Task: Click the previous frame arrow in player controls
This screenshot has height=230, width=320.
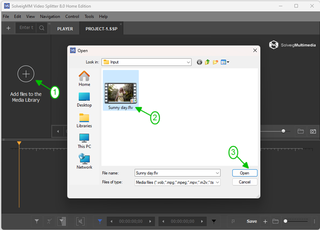Action: point(58,131)
